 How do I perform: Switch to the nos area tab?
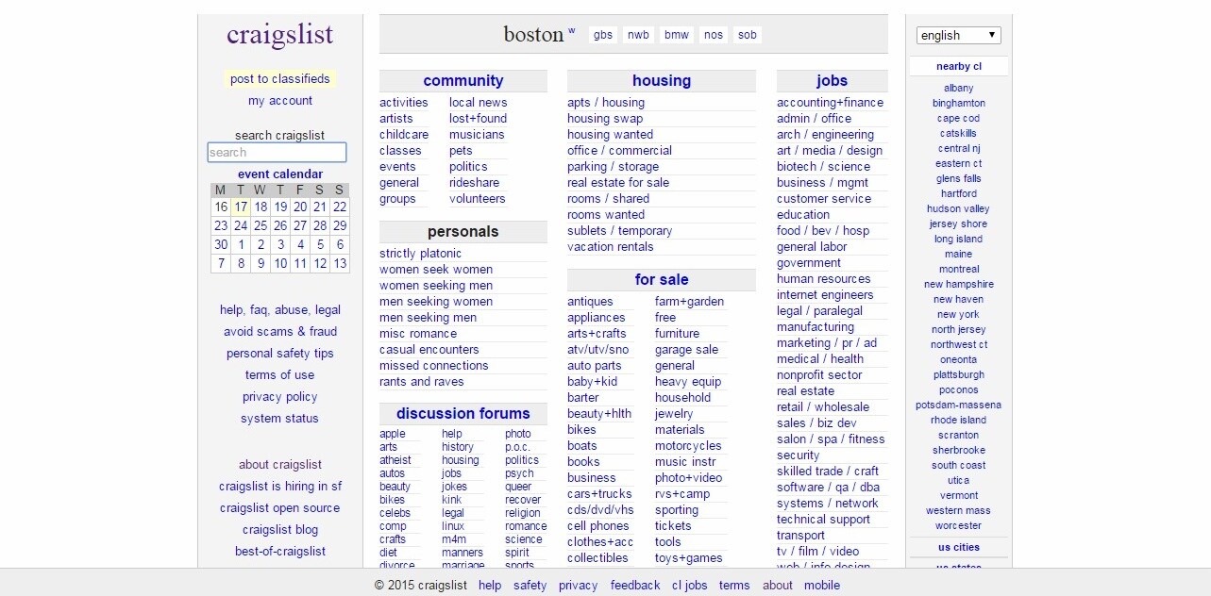coord(714,35)
